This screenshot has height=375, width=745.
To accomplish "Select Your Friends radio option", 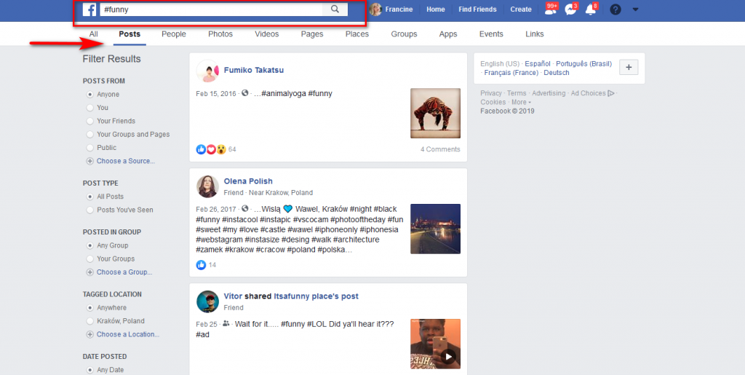I will 89,121.
